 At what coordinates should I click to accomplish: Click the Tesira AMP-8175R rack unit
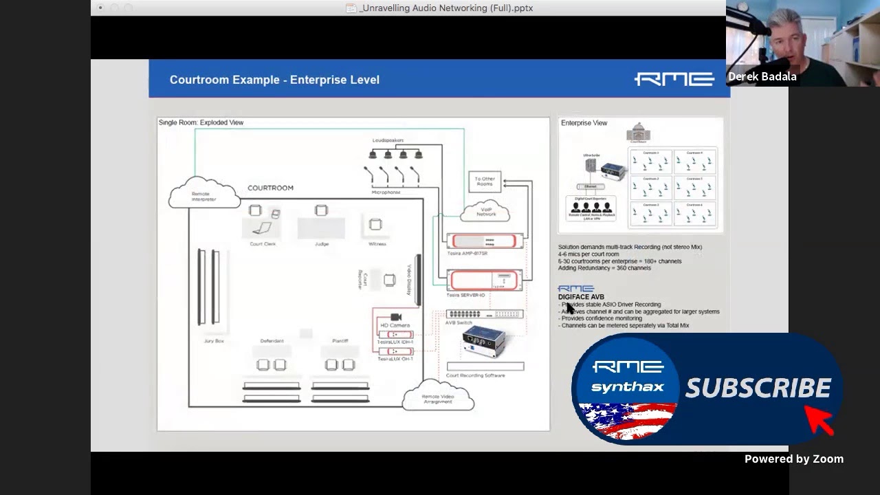(x=485, y=241)
